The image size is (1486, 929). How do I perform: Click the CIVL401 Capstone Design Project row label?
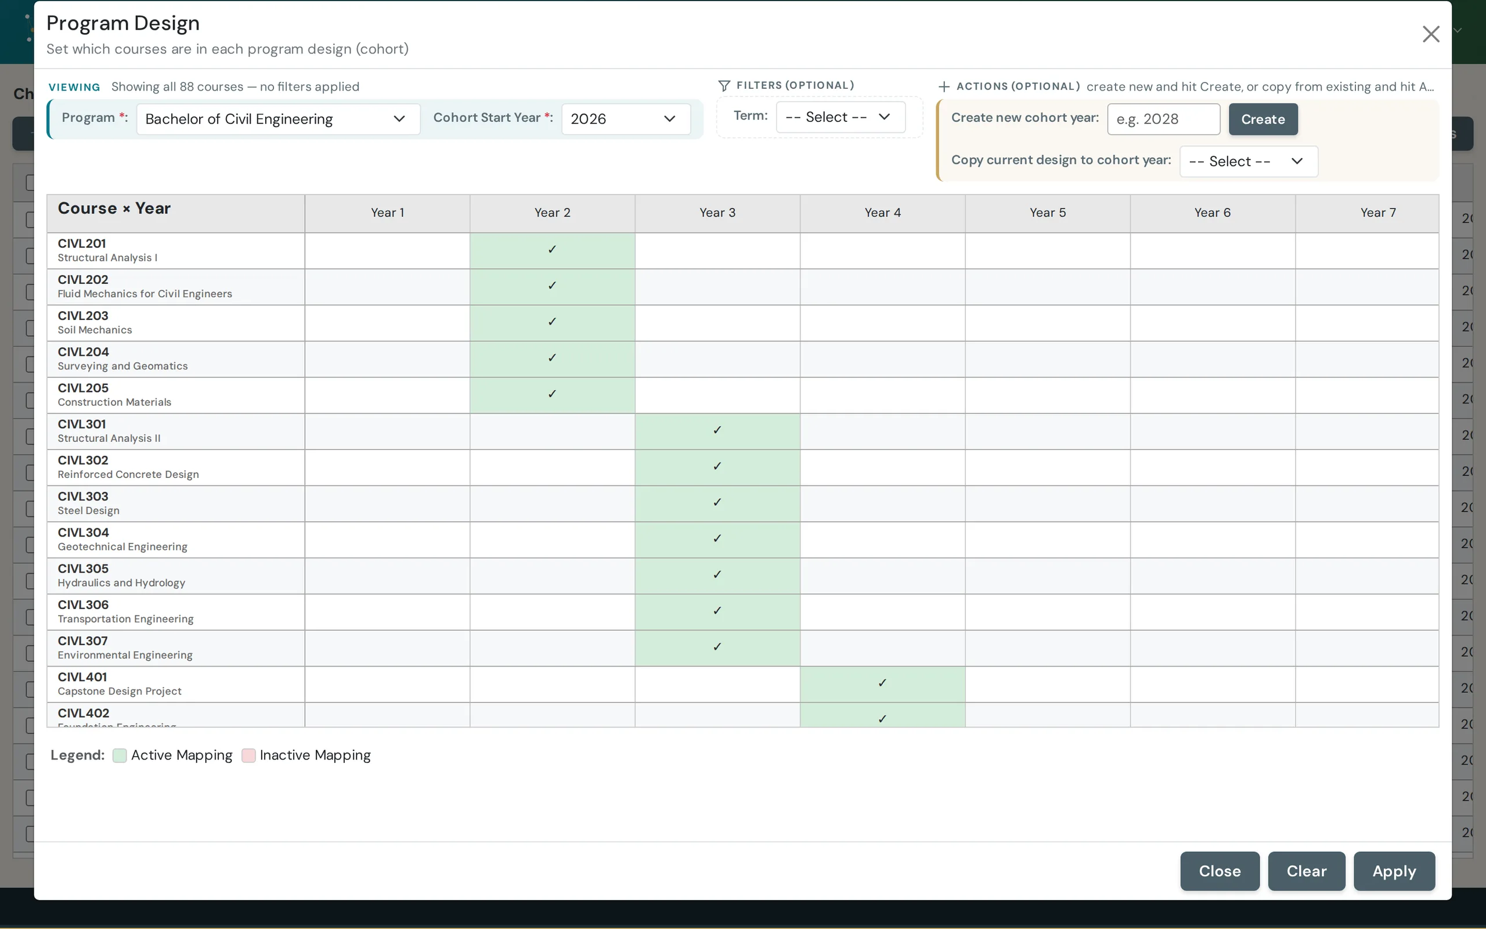176,685
